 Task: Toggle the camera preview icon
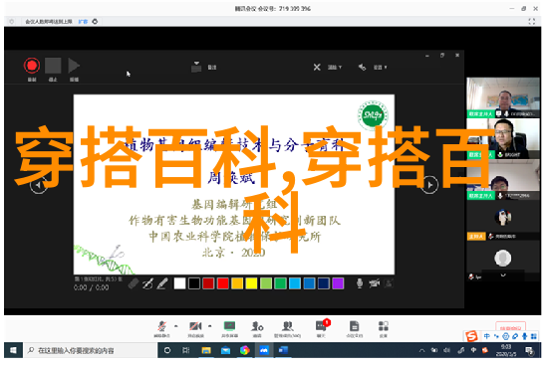(389, 283)
